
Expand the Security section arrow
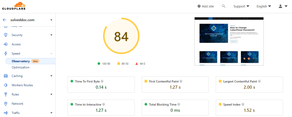pos(51,35)
